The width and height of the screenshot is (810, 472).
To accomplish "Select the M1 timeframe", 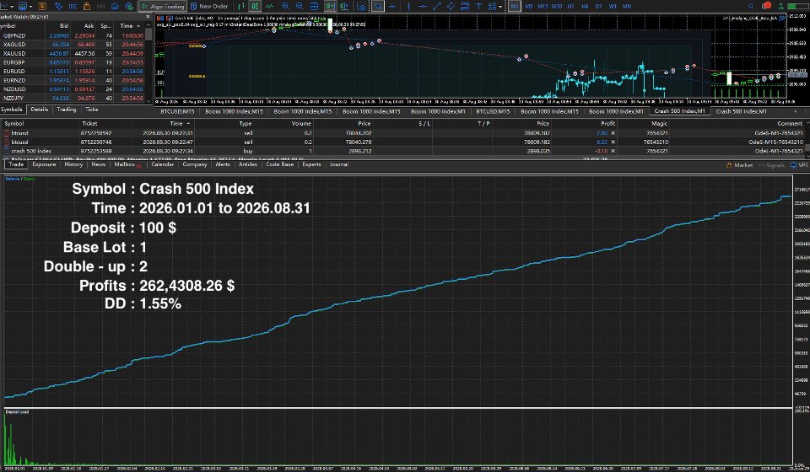I will click(515, 6).
